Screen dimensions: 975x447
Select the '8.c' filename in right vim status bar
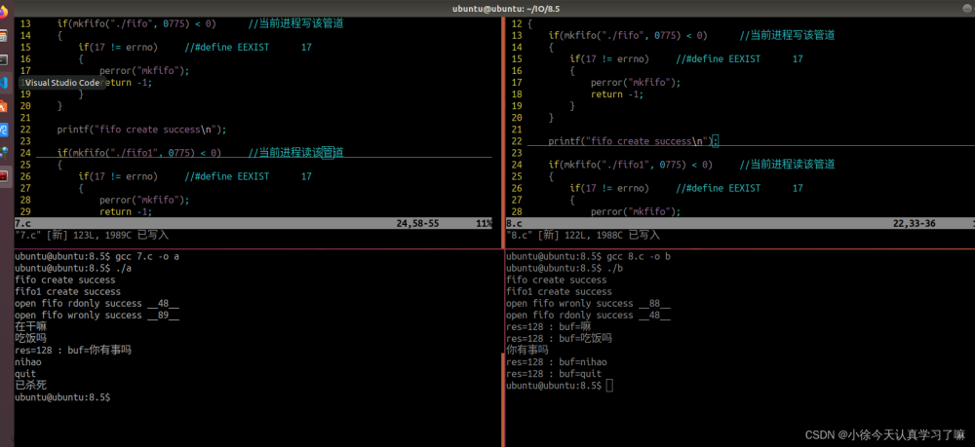pyautogui.click(x=514, y=224)
